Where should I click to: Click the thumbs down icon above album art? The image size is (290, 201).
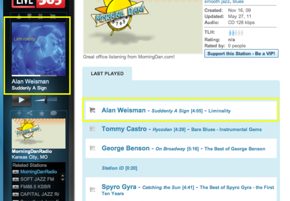[x=29, y=16]
